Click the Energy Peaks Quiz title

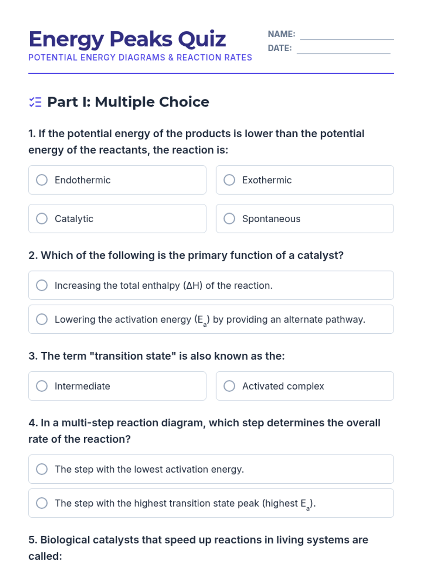pyautogui.click(x=127, y=39)
